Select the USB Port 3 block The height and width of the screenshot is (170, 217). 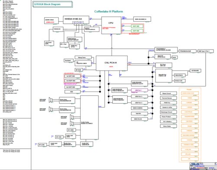pyautogui.click(x=139, y=96)
